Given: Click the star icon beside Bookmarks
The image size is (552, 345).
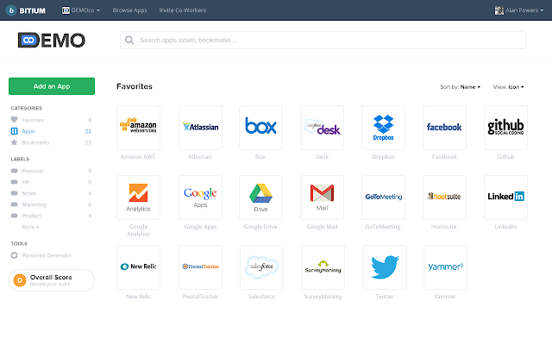Looking at the screenshot, I should coord(14,142).
